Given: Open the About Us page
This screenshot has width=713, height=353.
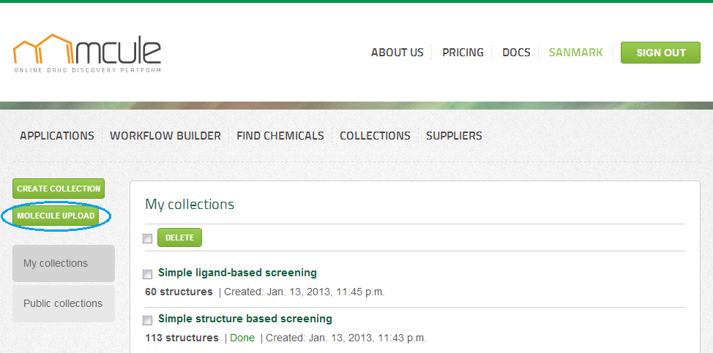Looking at the screenshot, I should (397, 53).
